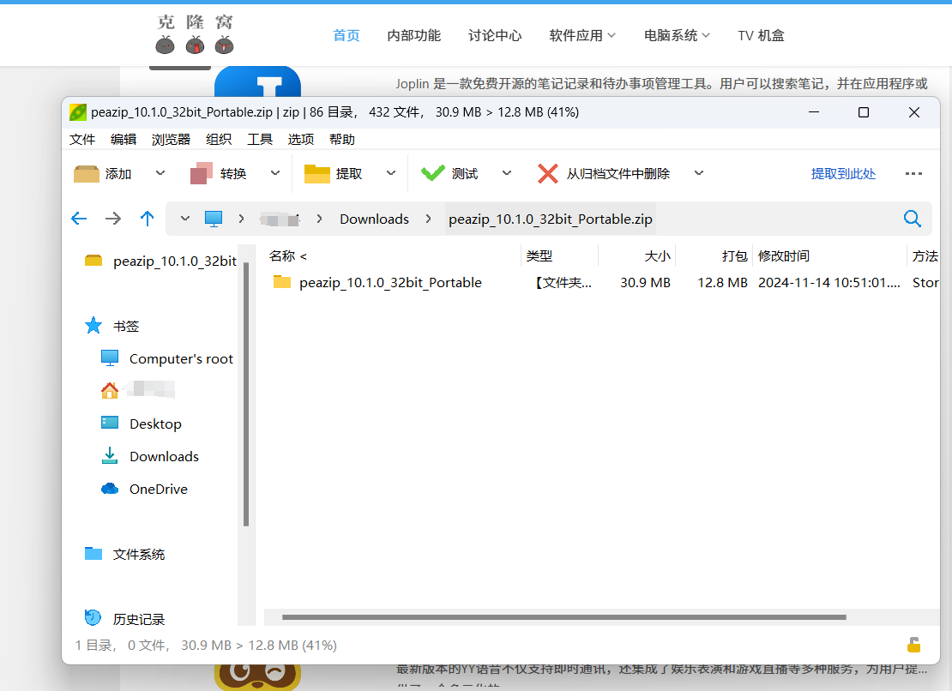The width and height of the screenshot is (952, 691).
Task: Go to the website 首页 link
Action: coord(346,35)
